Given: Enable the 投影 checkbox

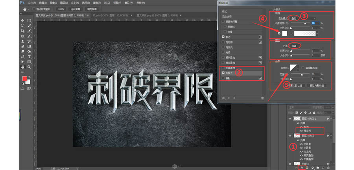Looking at the screenshot, I should pos(223,78).
